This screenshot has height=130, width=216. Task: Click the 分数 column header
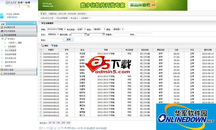pos(176,50)
